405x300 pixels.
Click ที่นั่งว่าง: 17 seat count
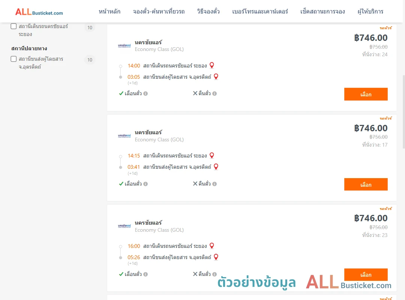(375, 145)
